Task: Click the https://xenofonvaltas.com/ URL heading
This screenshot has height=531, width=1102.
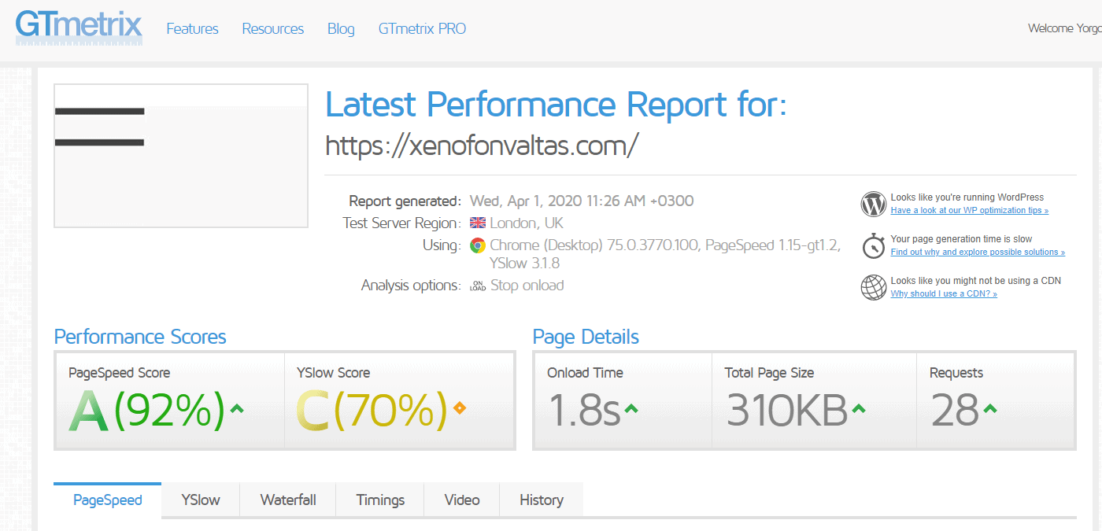Action: coord(482,145)
